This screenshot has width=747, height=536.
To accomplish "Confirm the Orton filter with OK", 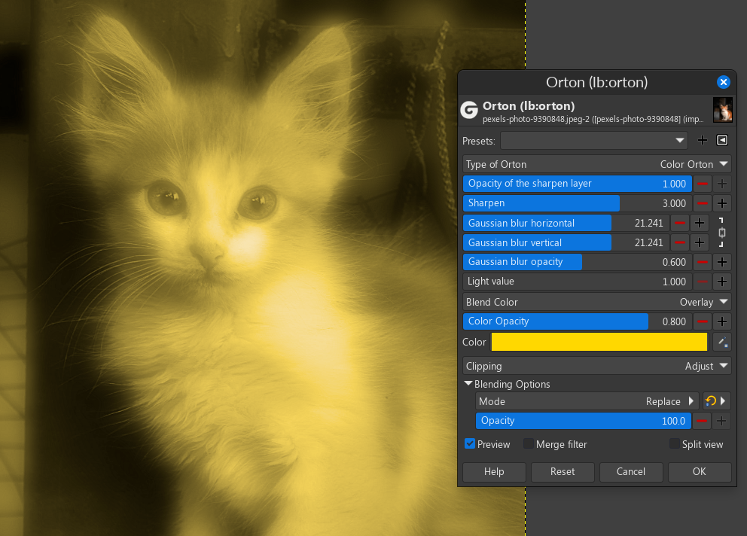I will click(700, 472).
